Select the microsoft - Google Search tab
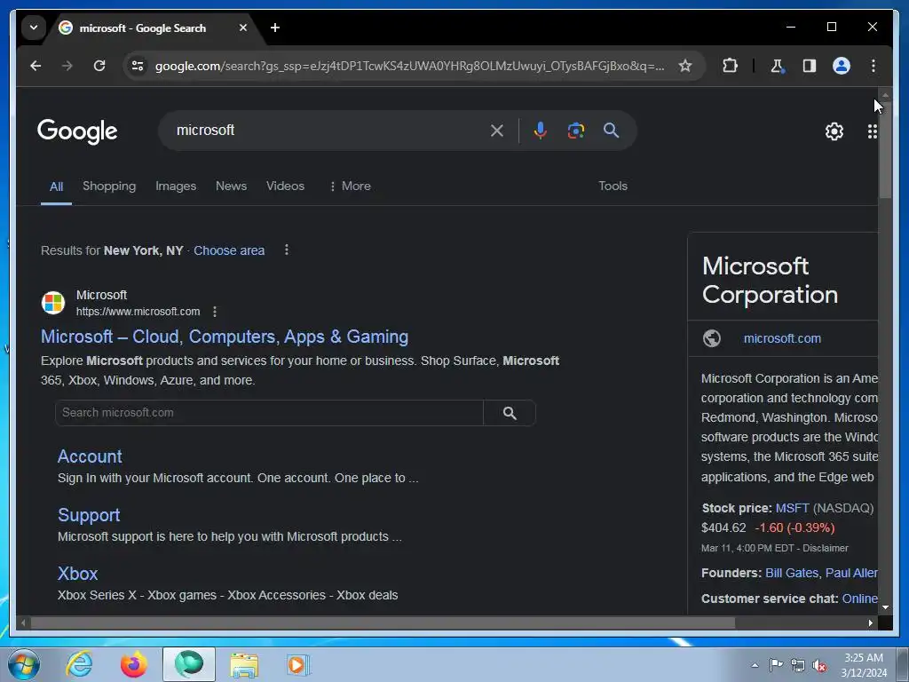Viewport: 909px width, 682px height. pyautogui.click(x=143, y=28)
